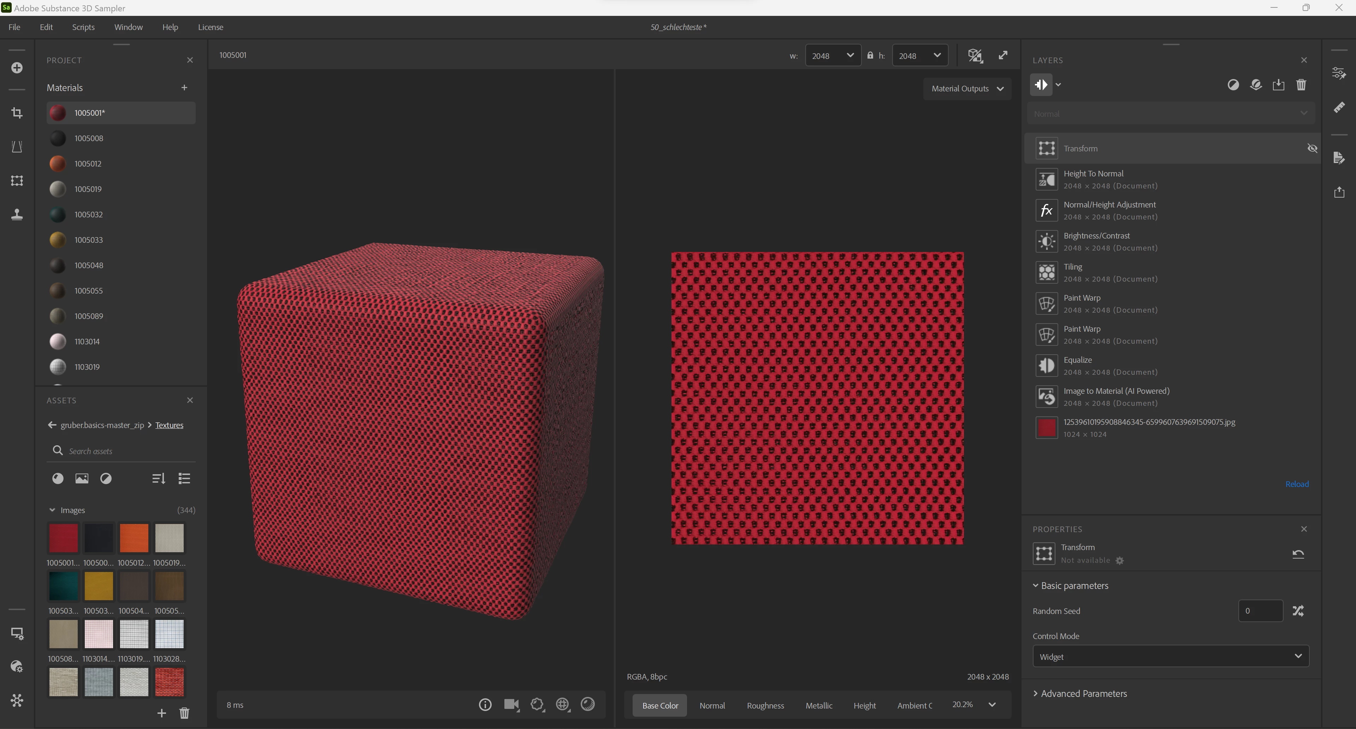Open the Material Outputs dropdown
This screenshot has height=729, width=1356.
click(967, 88)
